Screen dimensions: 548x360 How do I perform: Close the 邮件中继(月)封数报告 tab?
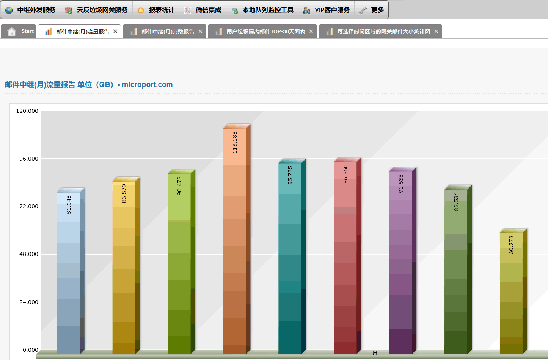point(200,31)
